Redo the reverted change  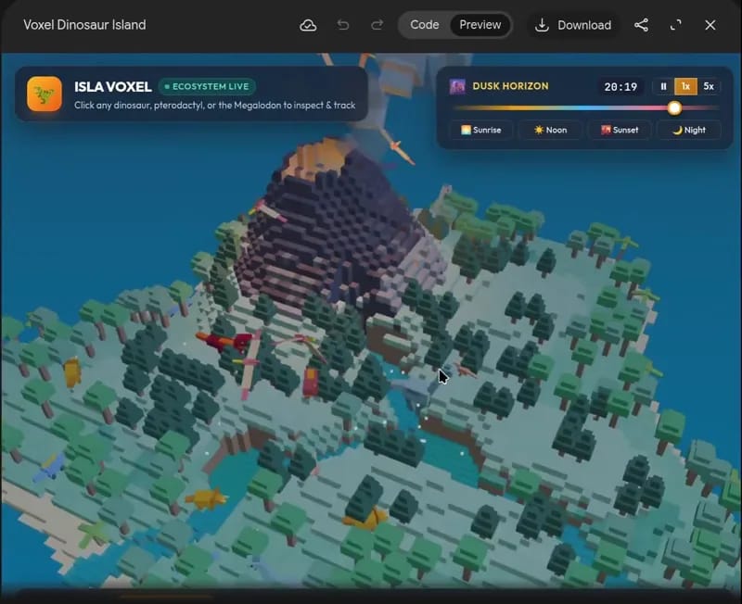377,25
